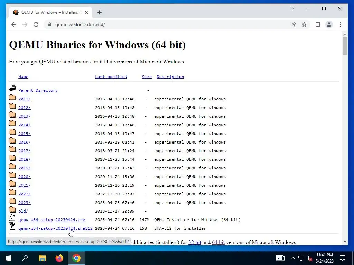Viewport: 354px width, 265px height.
Task: Click the folder icon beside 2023/
Action: (x=12, y=201)
